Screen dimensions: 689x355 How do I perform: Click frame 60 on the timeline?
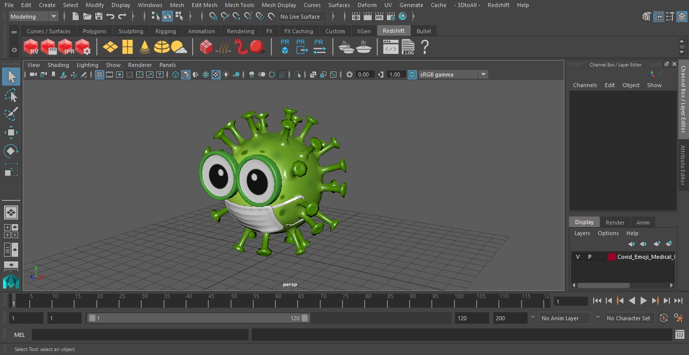click(x=278, y=301)
